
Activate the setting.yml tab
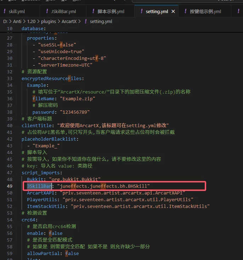coord(157,11)
